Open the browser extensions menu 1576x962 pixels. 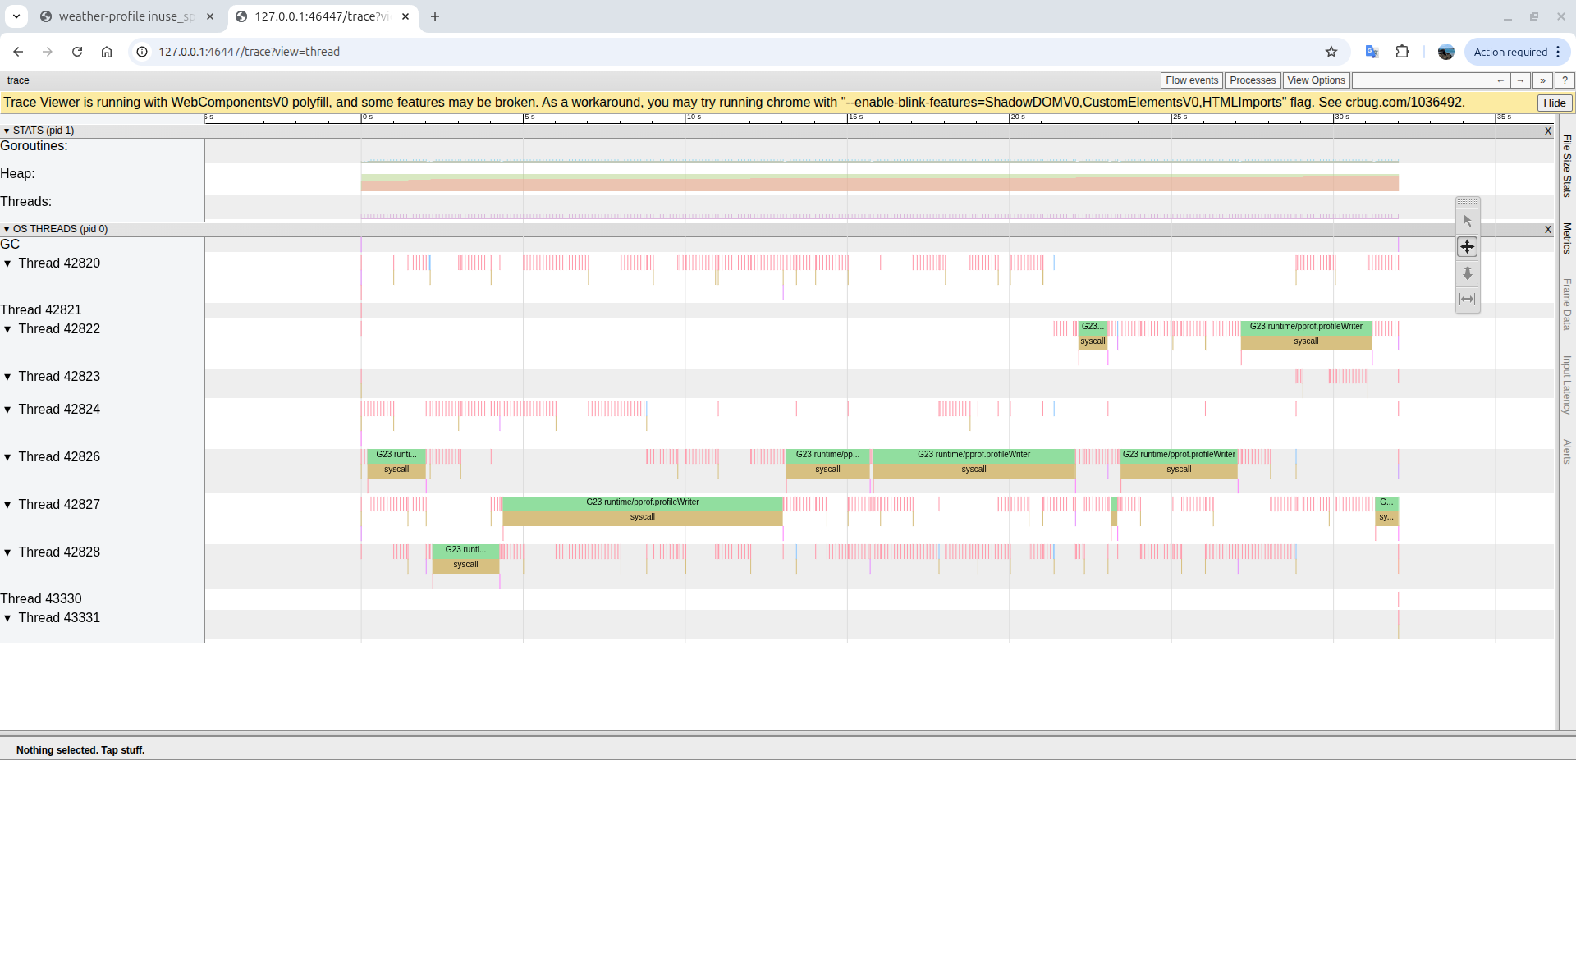1402,52
